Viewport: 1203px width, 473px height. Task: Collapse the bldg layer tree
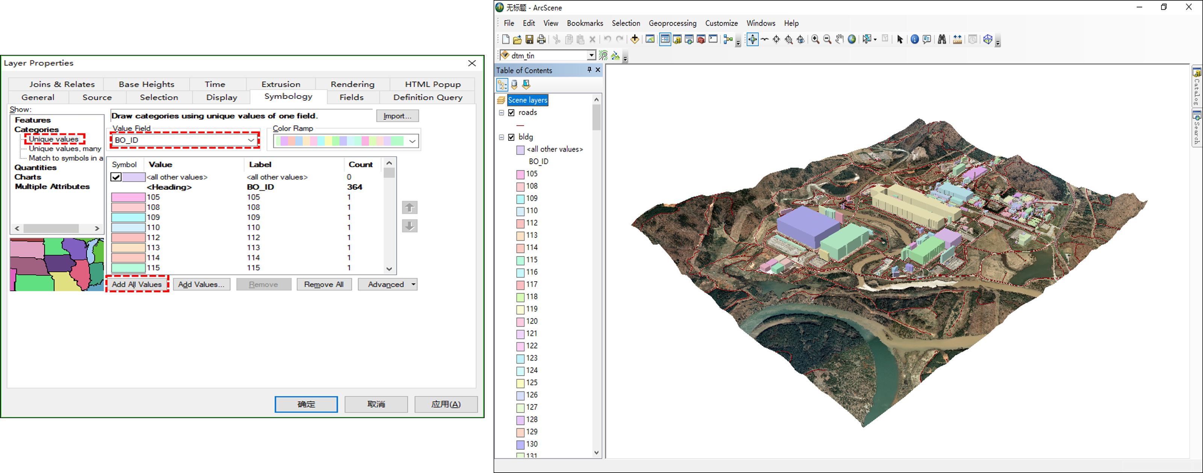(502, 137)
